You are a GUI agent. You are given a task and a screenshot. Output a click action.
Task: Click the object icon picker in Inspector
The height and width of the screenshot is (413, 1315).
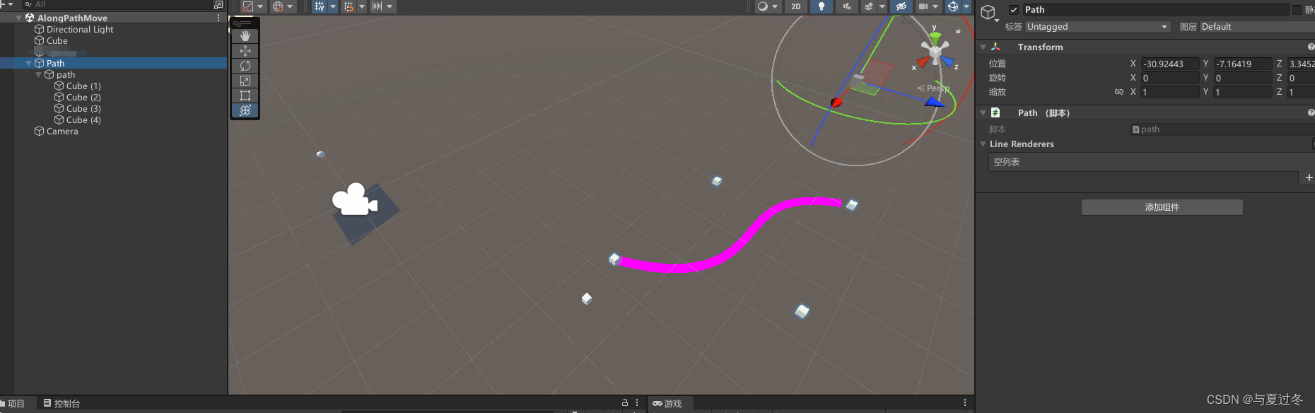click(x=989, y=13)
